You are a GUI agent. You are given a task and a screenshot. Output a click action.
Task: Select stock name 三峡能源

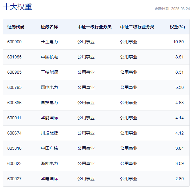tap(49, 72)
